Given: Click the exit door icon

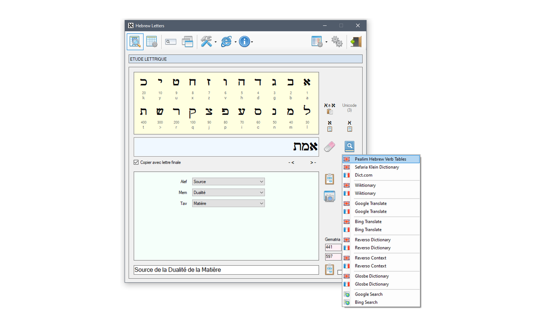Looking at the screenshot, I should tap(356, 42).
